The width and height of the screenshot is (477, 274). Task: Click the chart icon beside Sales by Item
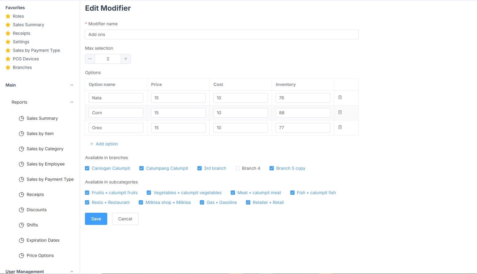[21, 133]
